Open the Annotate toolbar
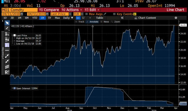Viewport: 188px width, 111px height. tap(92, 22)
